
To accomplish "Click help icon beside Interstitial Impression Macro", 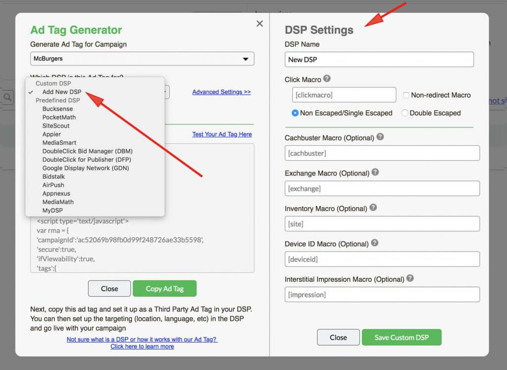I will [410, 278].
